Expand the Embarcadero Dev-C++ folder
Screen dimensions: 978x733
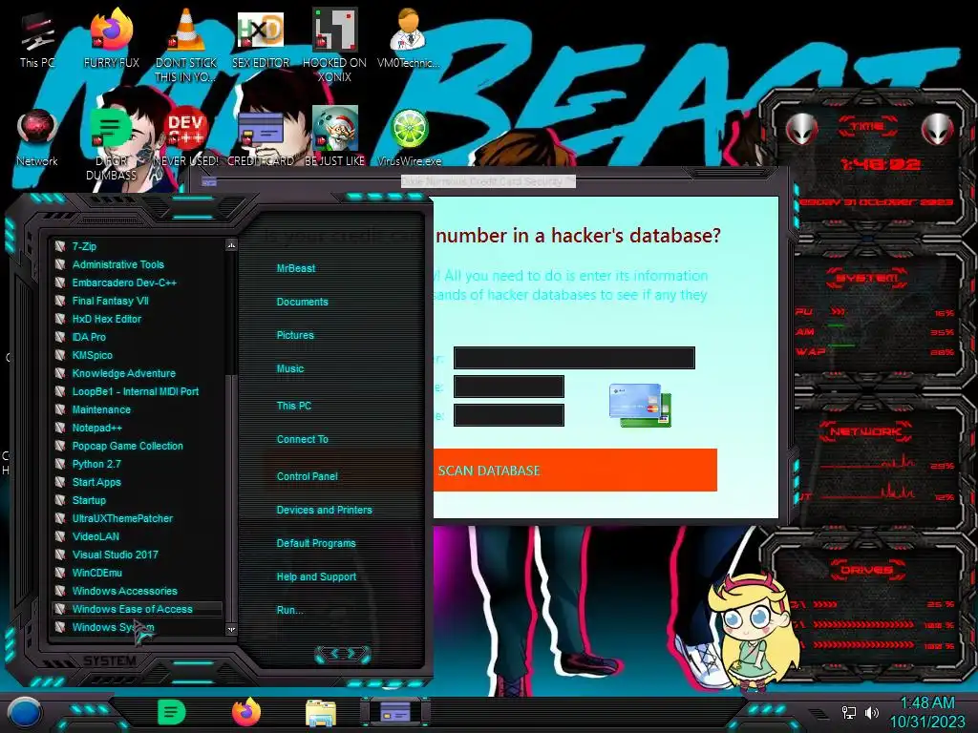click(x=124, y=283)
